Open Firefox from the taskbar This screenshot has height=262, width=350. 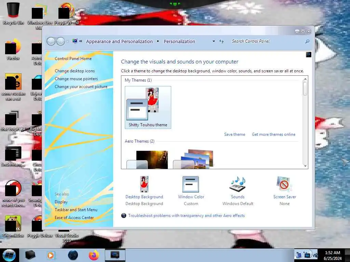point(94,255)
